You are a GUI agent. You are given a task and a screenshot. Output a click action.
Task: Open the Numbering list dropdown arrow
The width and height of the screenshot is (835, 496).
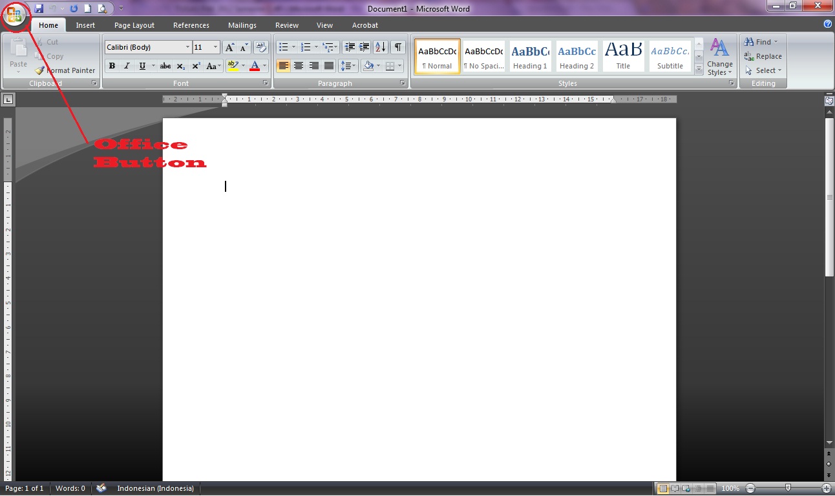316,47
